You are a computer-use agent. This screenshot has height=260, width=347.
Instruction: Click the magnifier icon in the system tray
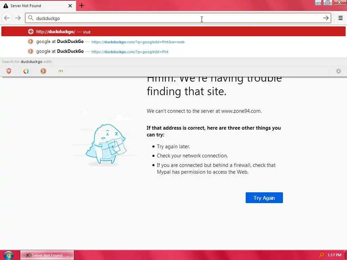(x=322, y=255)
